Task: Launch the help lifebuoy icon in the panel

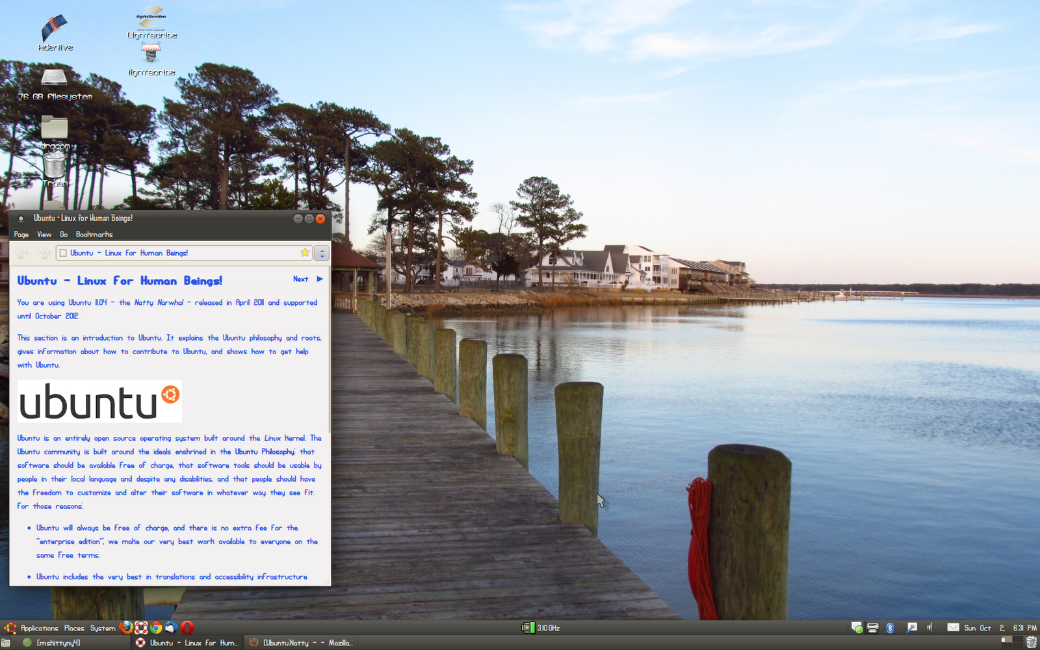Action: tap(141, 627)
